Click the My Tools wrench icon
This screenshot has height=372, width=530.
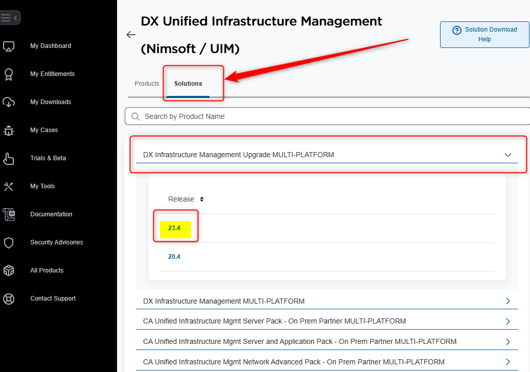click(9, 186)
